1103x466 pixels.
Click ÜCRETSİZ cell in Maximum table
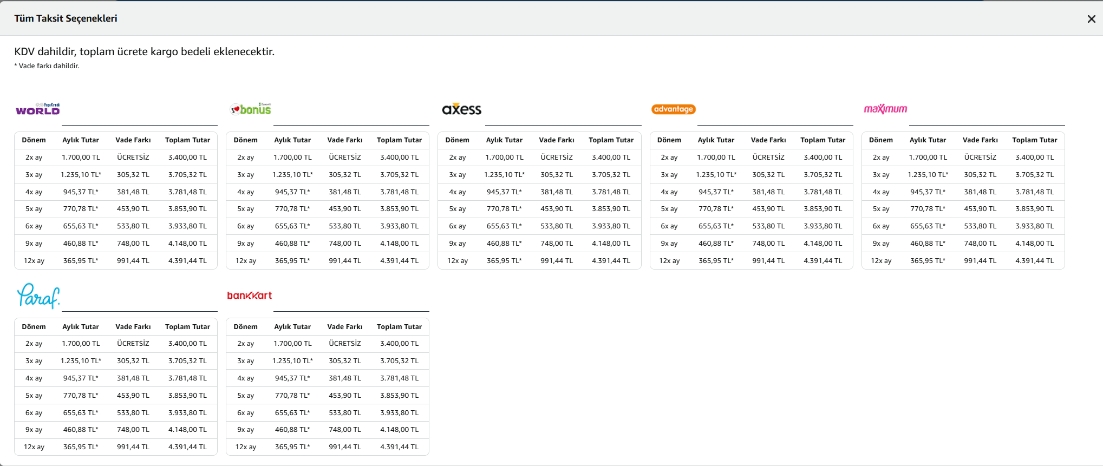point(980,157)
